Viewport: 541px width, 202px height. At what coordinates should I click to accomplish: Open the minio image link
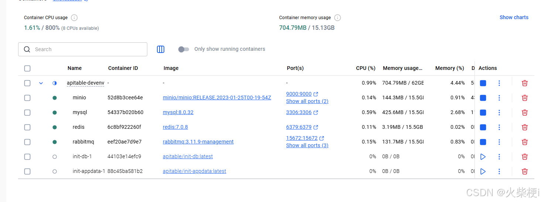(217, 98)
